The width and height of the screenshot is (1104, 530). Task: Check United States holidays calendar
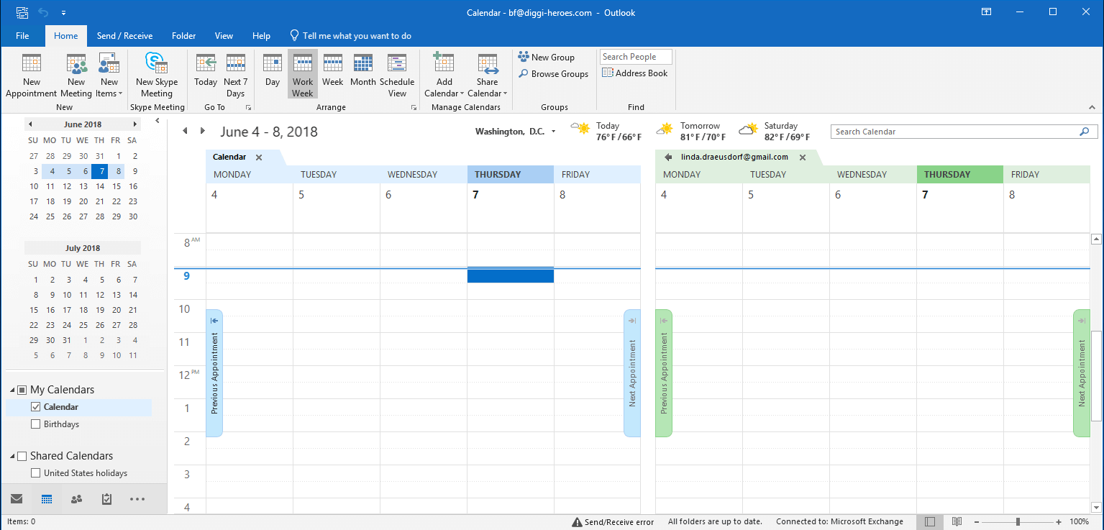[36, 473]
